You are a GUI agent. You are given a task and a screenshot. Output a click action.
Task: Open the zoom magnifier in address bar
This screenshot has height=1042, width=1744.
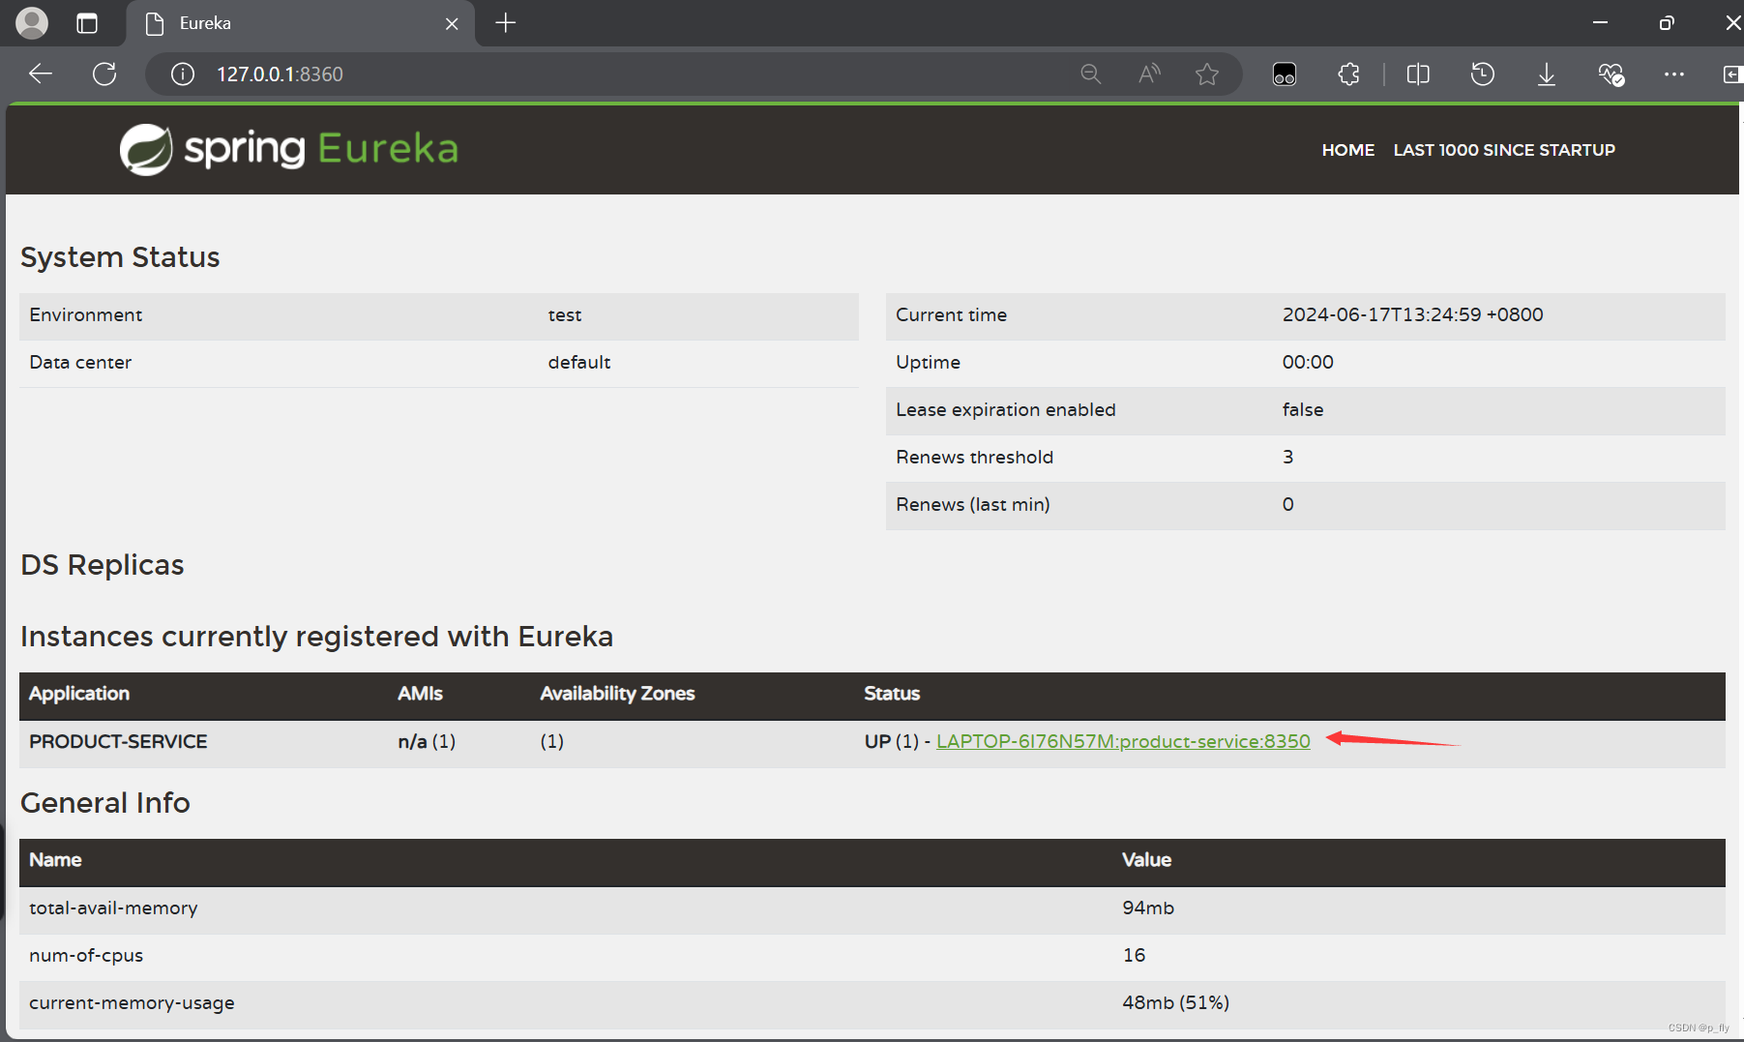coord(1091,74)
